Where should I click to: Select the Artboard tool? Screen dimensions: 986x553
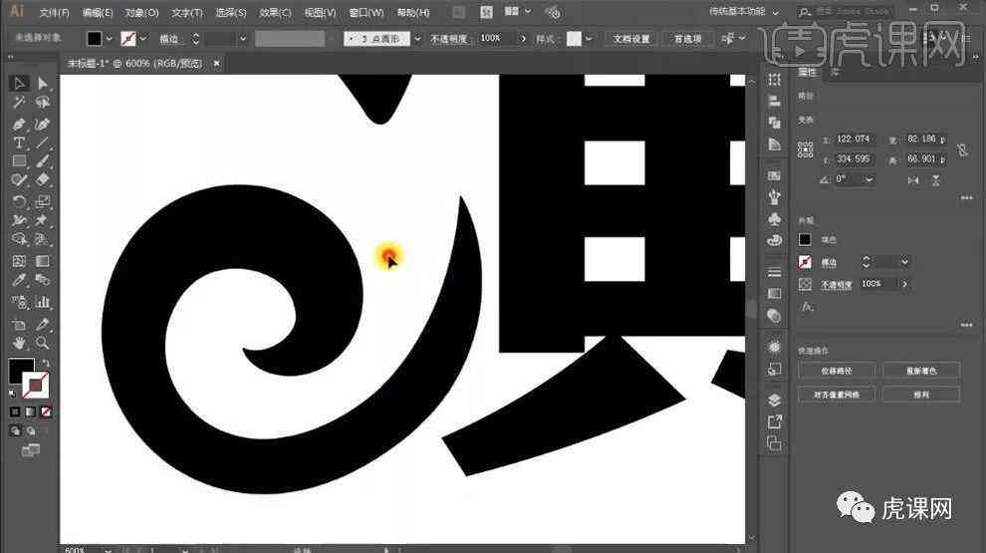(19, 325)
